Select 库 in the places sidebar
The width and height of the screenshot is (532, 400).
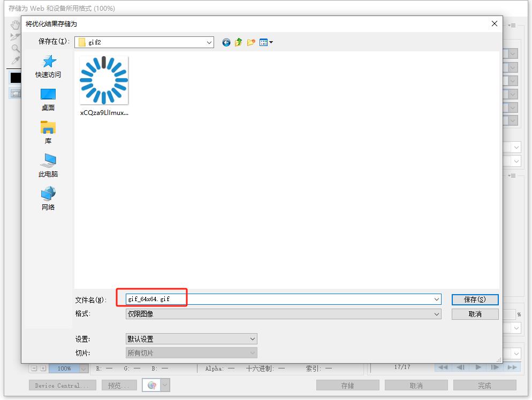click(48, 133)
